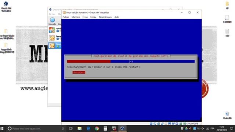Open the Aide menu
This screenshot has height=132, width=235.
(x=117, y=17)
